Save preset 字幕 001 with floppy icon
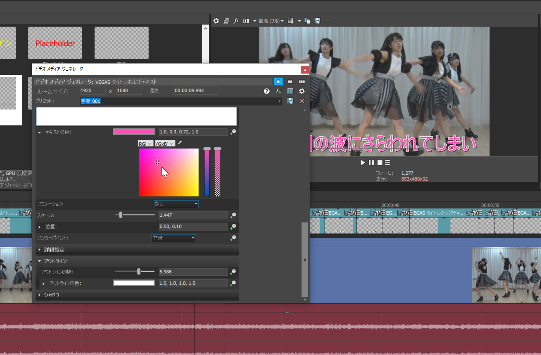 [290, 101]
